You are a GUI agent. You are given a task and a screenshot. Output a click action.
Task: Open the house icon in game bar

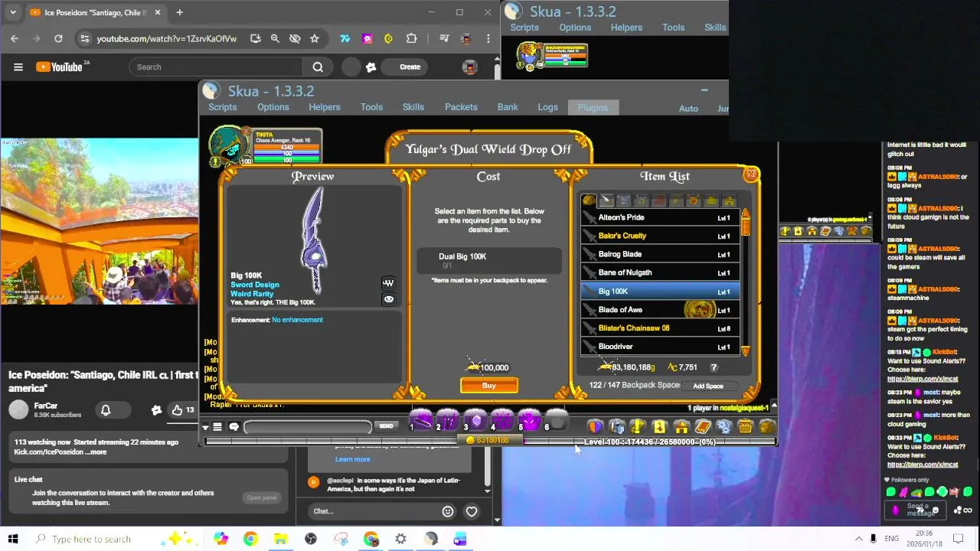click(681, 427)
